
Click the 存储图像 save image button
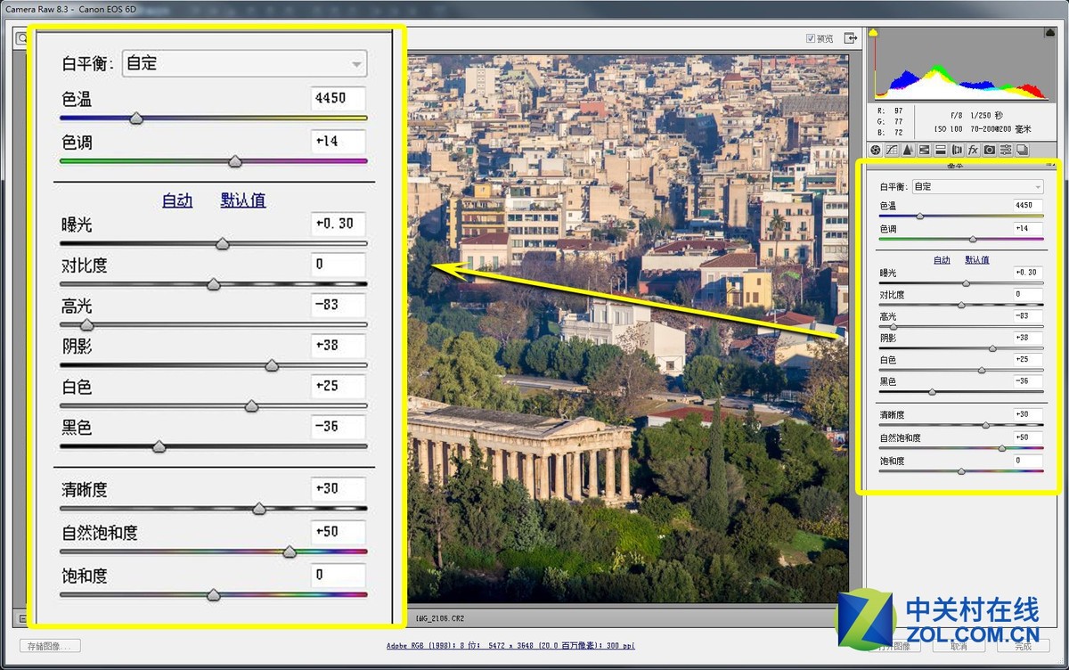pos(50,646)
